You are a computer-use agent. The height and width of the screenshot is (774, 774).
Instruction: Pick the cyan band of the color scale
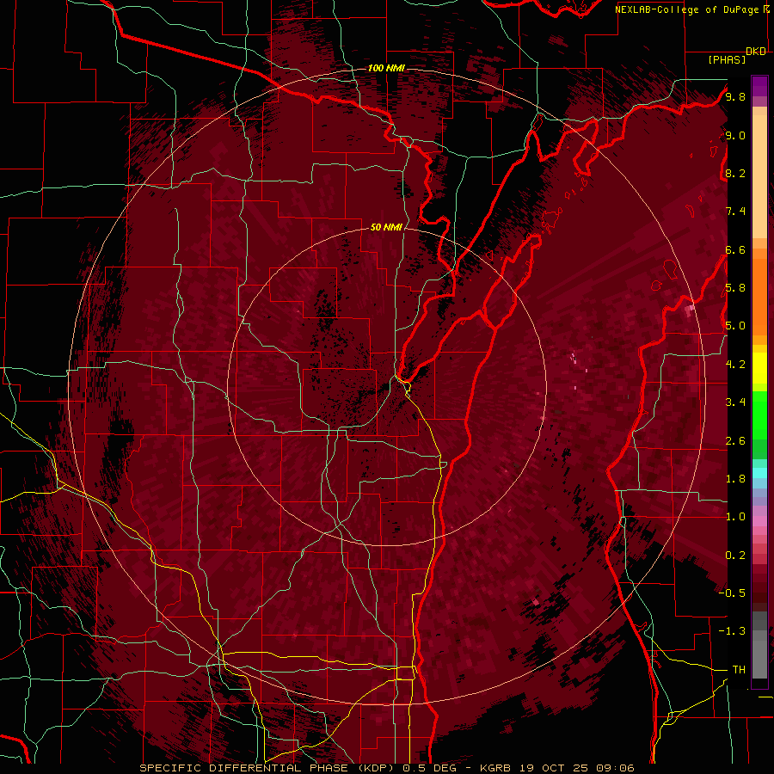[x=759, y=473]
